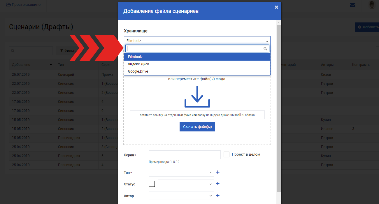Open the Хранилище dropdown showing Filmtoolz
Image resolution: width=379 pixels, height=204 pixels.
(197, 41)
